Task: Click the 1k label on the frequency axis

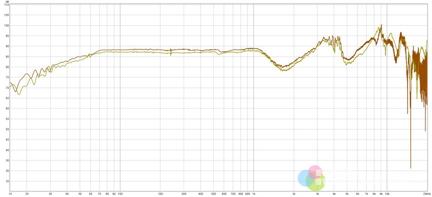Action: (253, 194)
